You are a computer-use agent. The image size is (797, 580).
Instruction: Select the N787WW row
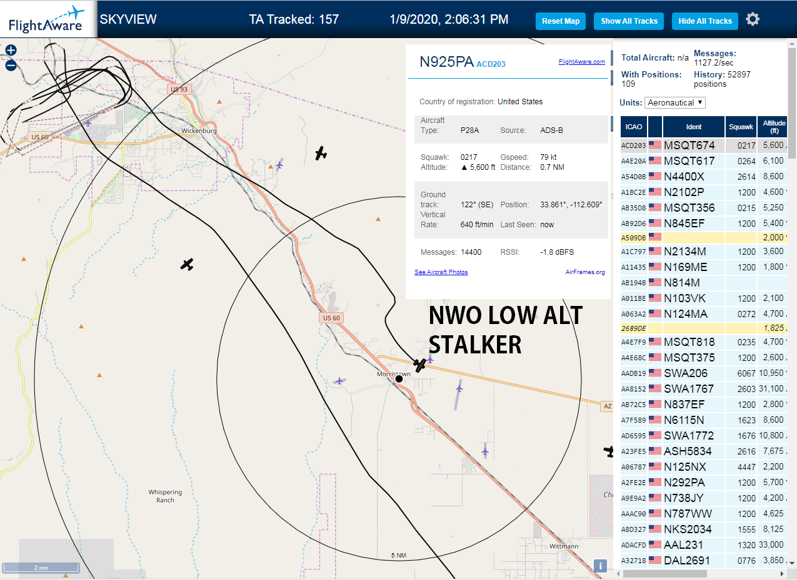tap(704, 514)
